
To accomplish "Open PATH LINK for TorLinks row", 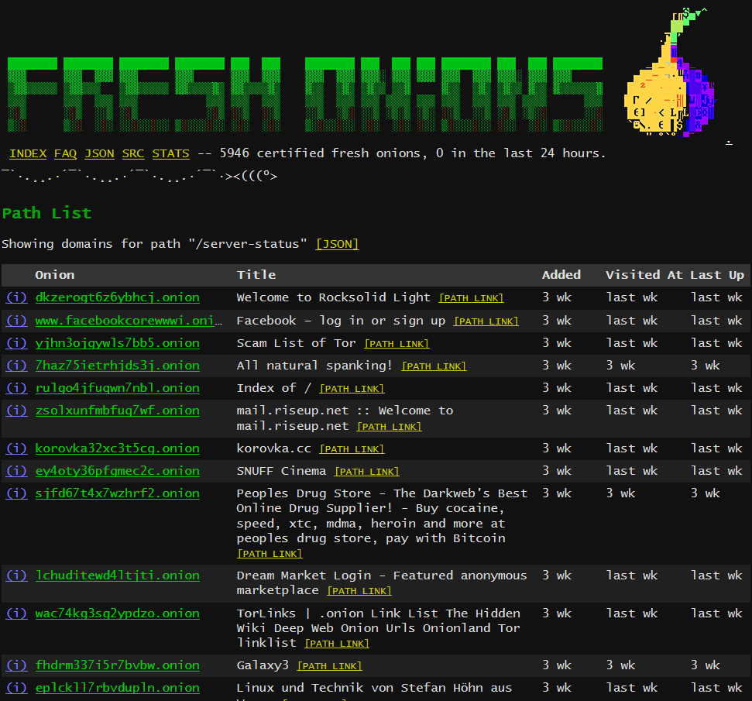I will [x=337, y=644].
